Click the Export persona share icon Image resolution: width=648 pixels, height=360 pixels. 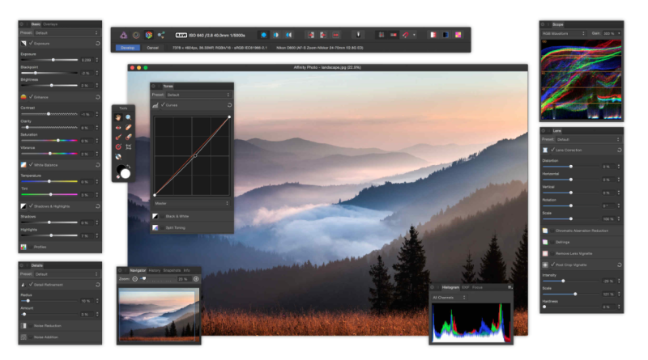pyautogui.click(x=160, y=35)
